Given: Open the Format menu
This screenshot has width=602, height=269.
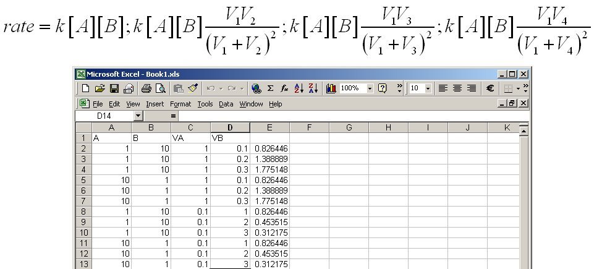Looking at the screenshot, I should 180,104.
